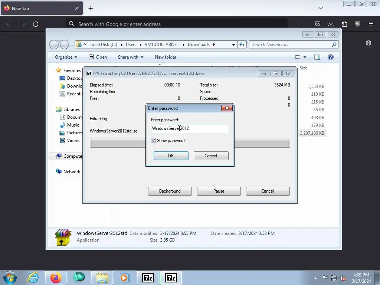Screen dimensions: 380x285
Task: Go back in Firefox
Action: tap(9, 24)
